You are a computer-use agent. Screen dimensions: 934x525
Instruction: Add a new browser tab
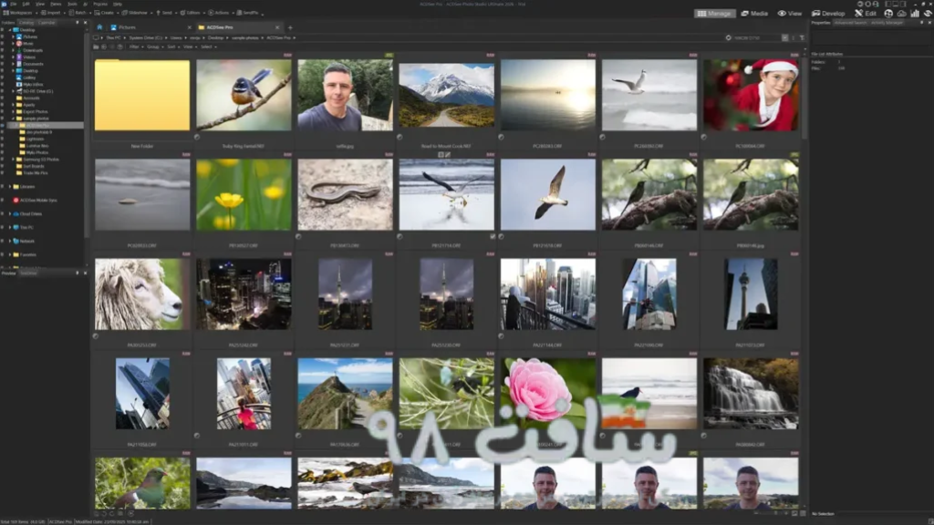(x=290, y=27)
